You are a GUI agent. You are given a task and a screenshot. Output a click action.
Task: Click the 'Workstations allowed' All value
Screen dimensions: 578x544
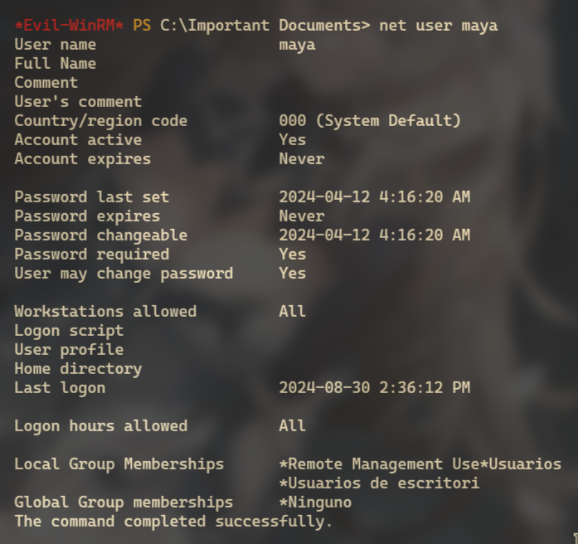click(x=293, y=312)
